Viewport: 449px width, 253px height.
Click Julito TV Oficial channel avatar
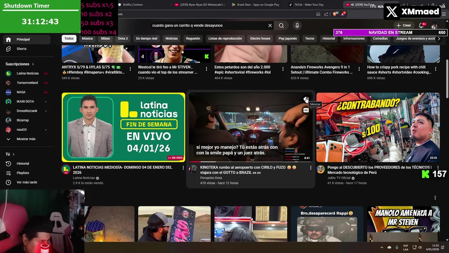[x=321, y=169]
